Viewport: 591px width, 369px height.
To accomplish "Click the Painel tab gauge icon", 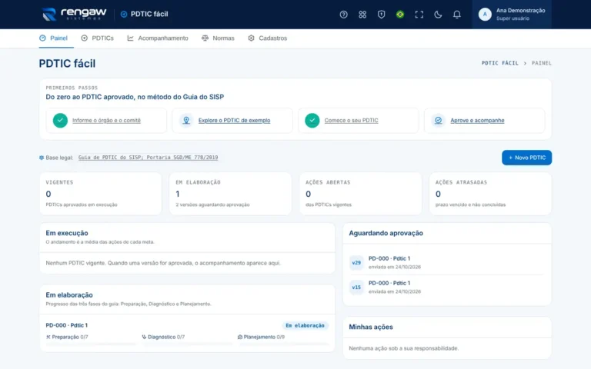I will click(x=42, y=38).
